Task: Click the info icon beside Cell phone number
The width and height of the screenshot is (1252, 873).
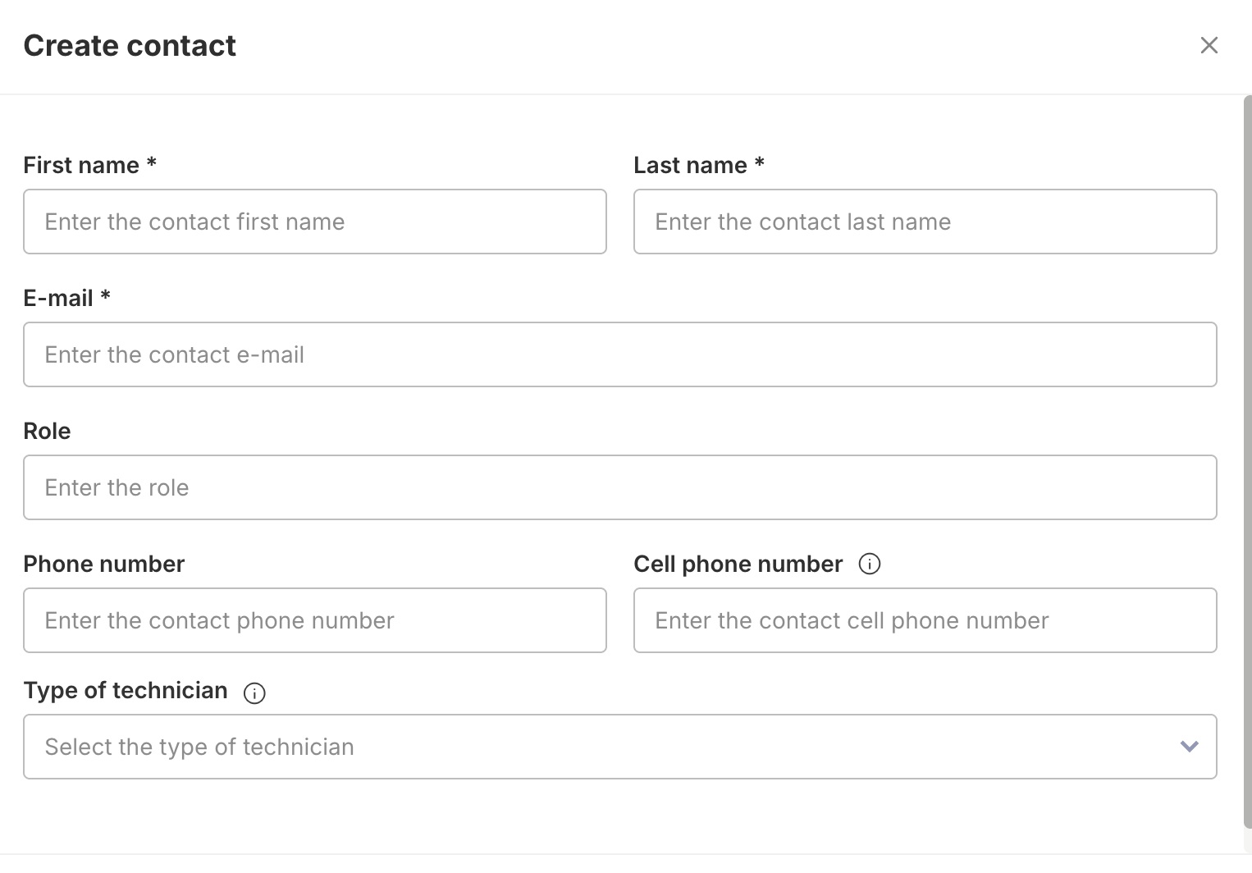Action: [869, 564]
